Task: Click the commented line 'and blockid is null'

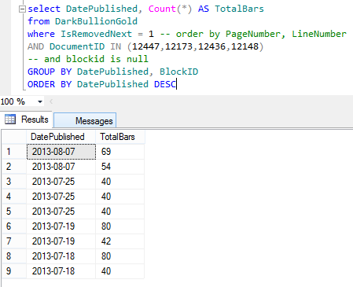Action: (x=88, y=59)
